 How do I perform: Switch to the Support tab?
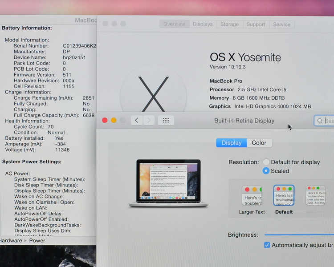pos(256,24)
